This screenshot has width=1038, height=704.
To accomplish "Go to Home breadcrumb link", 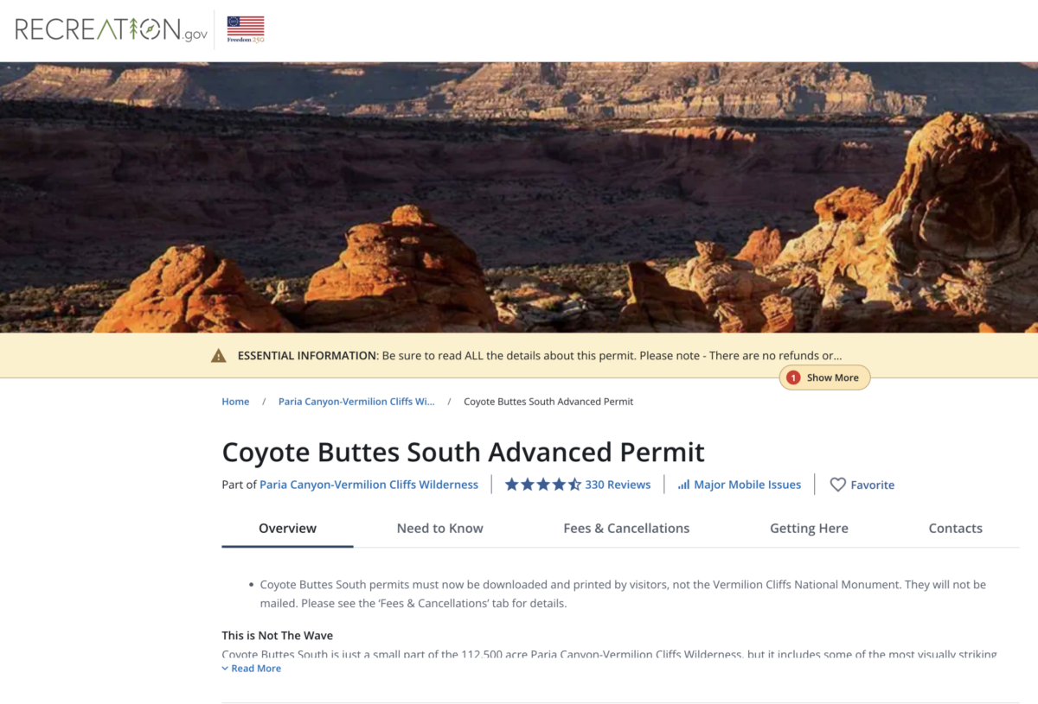I will [x=235, y=402].
